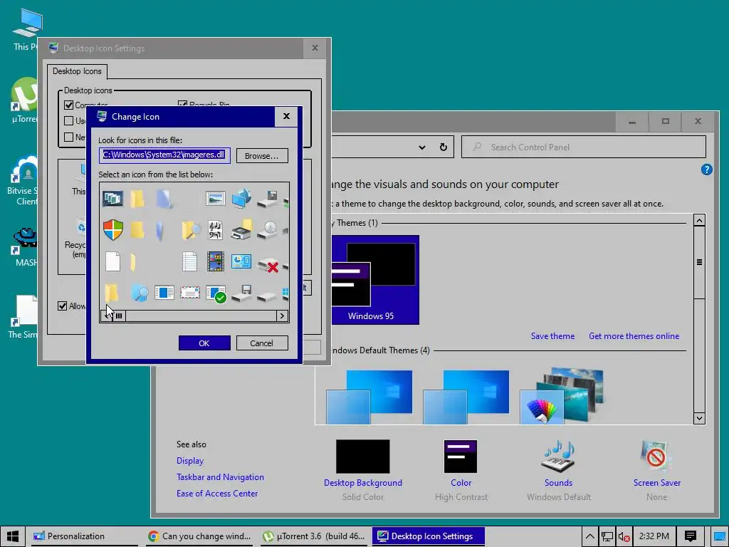
Task: Click the help question mark icon
Action: point(707,170)
